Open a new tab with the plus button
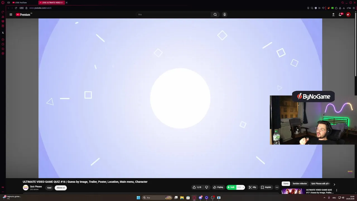The width and height of the screenshot is (357, 201). point(67,3)
